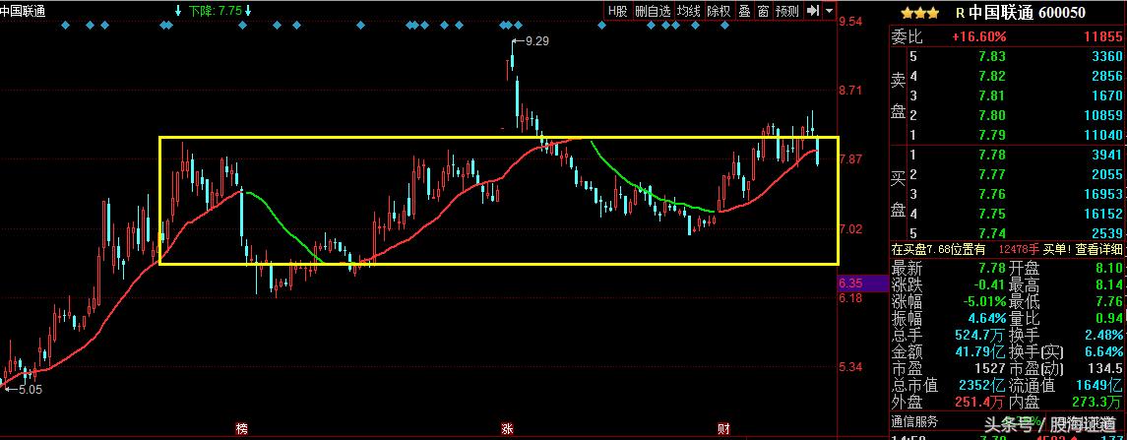Toggle the 均线 moving average lines
The width and height of the screenshot is (1127, 440).
pos(689,11)
